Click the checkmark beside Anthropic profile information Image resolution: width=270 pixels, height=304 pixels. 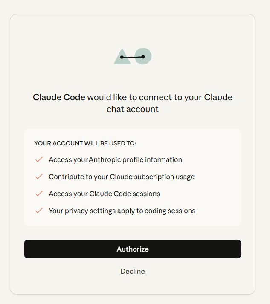click(x=39, y=159)
